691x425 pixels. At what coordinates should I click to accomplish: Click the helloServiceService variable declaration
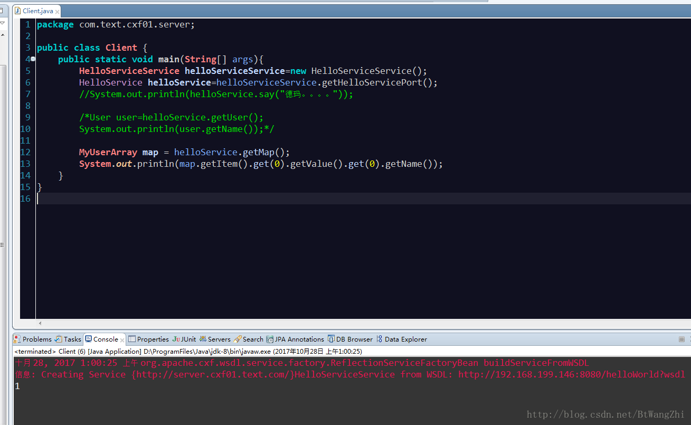coord(235,71)
